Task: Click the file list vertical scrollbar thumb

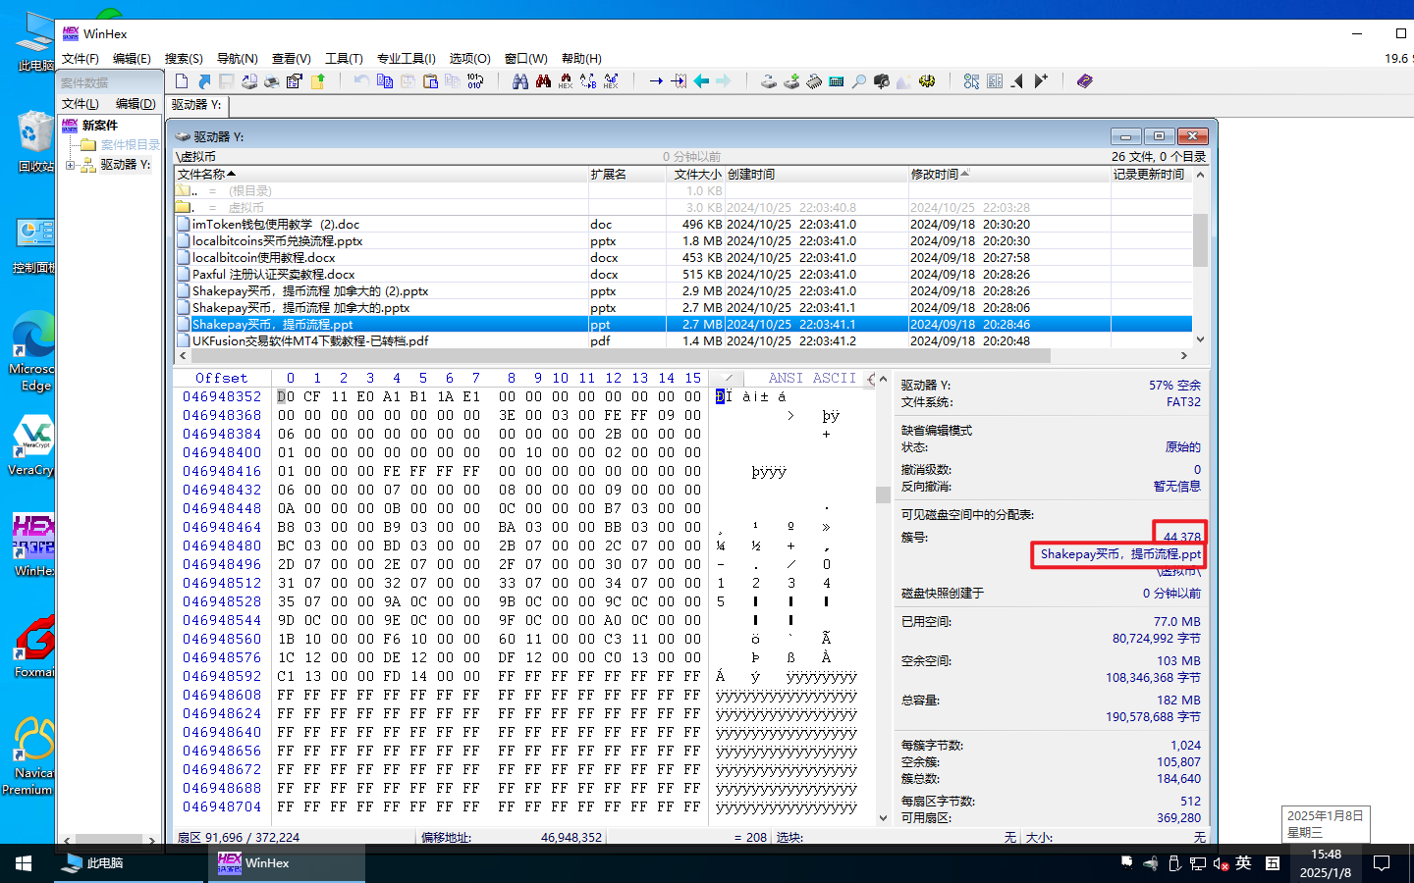Action: (1200, 240)
